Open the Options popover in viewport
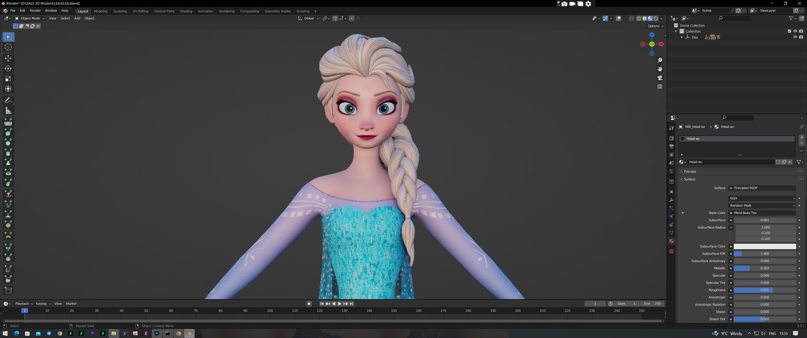The image size is (807, 338). [655, 26]
